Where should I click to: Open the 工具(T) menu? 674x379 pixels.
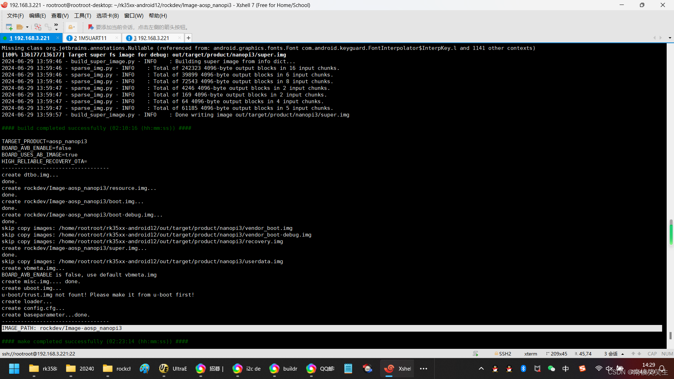[x=82, y=16]
